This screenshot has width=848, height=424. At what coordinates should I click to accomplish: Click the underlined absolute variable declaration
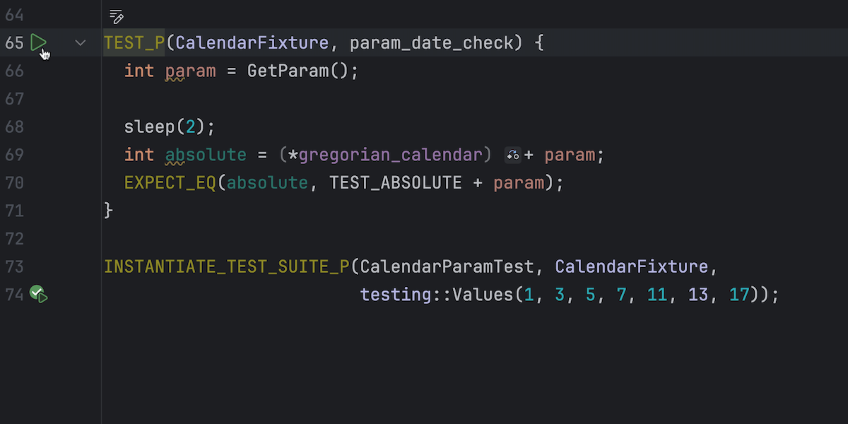206,155
